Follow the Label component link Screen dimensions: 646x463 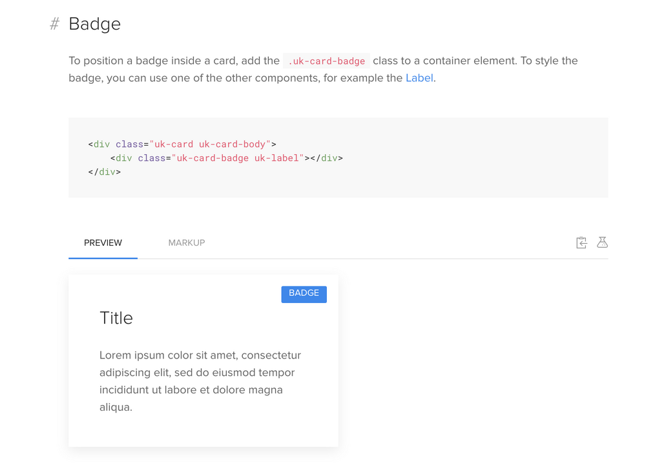[x=419, y=78]
